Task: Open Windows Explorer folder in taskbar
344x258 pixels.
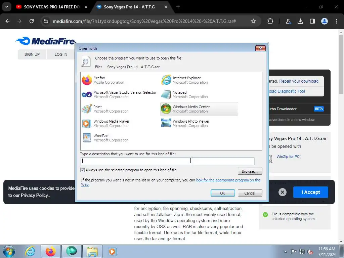Action: (92, 251)
